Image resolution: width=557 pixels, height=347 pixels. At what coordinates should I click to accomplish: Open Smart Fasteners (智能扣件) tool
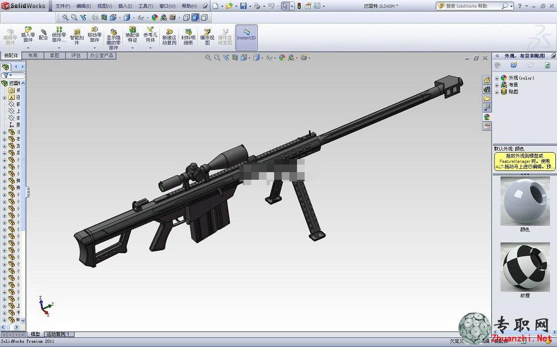pyautogui.click(x=77, y=36)
